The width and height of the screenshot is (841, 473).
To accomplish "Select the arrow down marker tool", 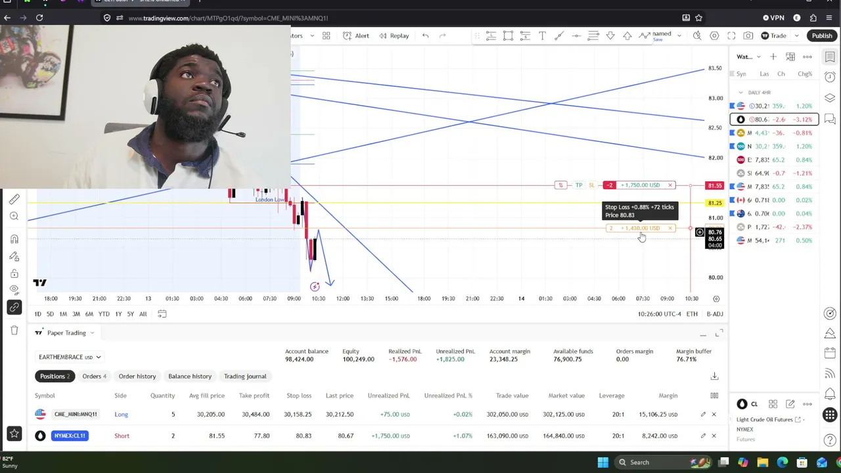I will click(x=610, y=35).
